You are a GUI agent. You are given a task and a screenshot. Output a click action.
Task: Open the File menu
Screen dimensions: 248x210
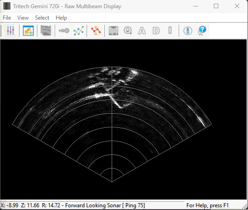[7, 18]
